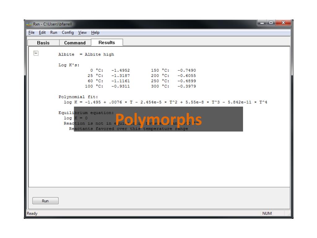Click the log K value -0.7490

tap(187, 70)
